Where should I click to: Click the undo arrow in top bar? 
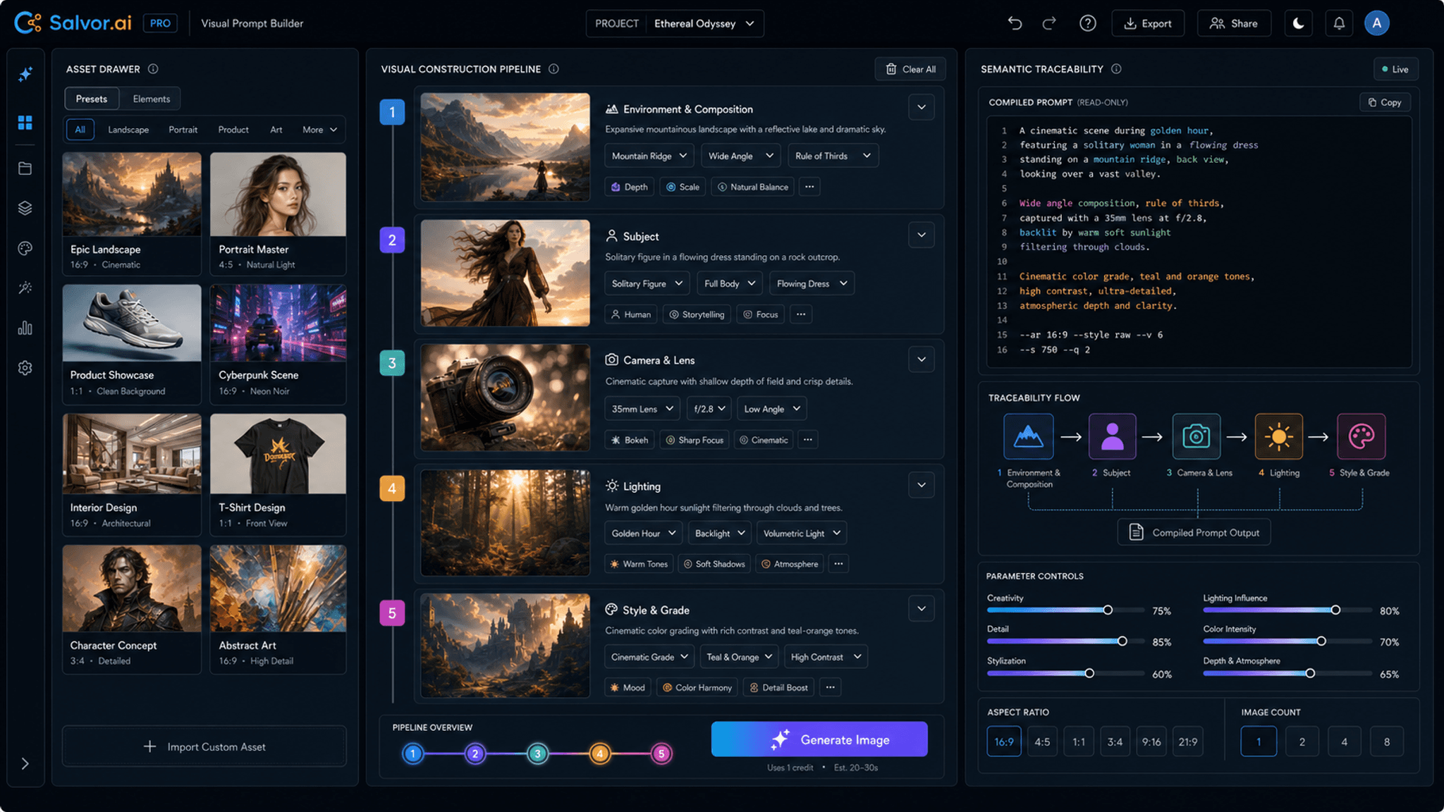tap(1015, 23)
